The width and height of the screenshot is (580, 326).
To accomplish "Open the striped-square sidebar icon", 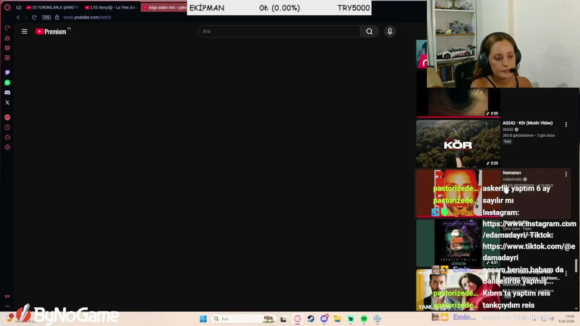I will 7,48.
